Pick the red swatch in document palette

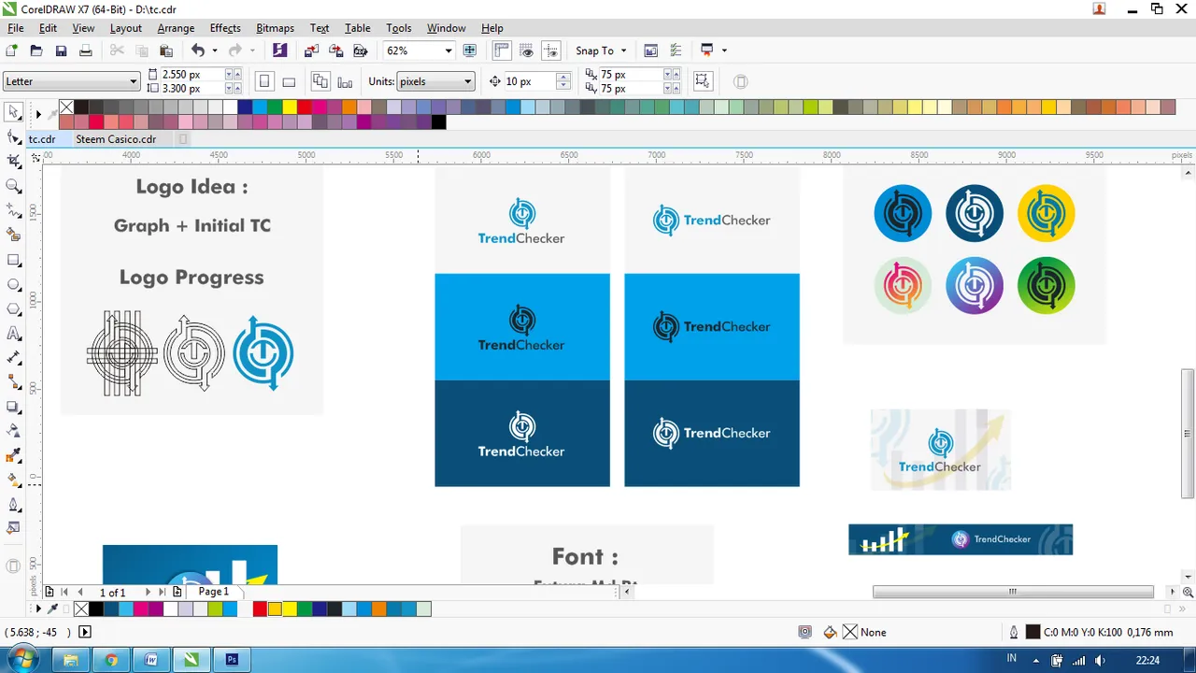260,609
